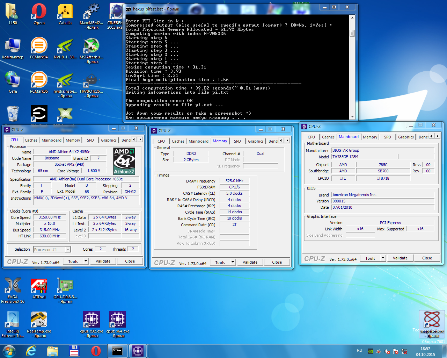Click the console scrollbar down arrow

tap(352, 117)
